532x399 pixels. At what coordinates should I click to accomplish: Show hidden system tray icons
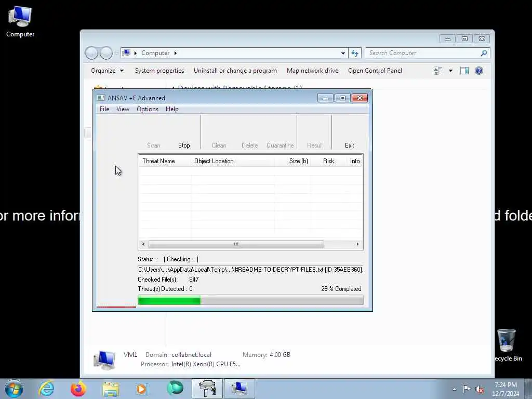(x=454, y=389)
